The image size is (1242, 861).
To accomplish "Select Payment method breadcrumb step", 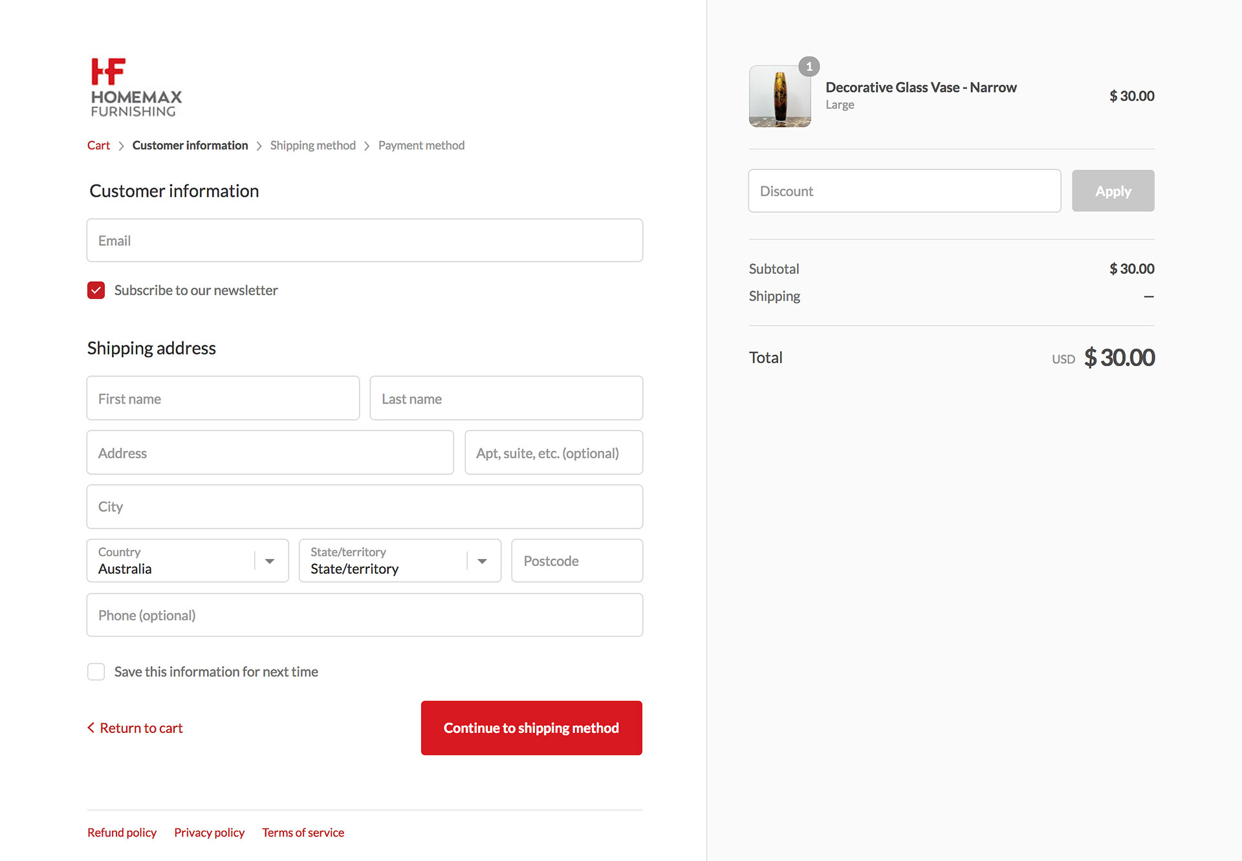I will pyautogui.click(x=421, y=146).
